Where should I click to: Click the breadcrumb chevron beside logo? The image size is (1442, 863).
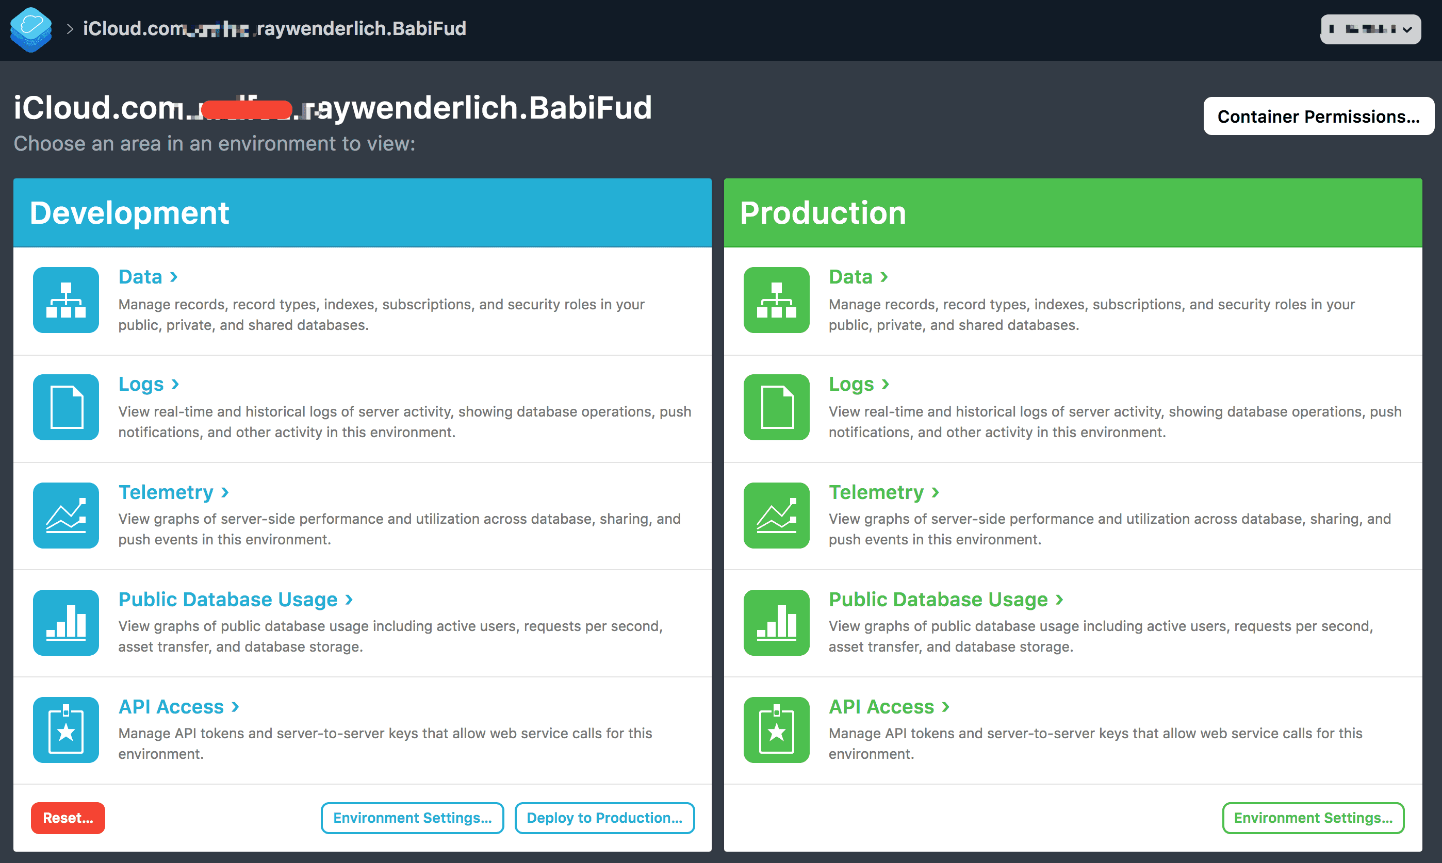pos(70,29)
